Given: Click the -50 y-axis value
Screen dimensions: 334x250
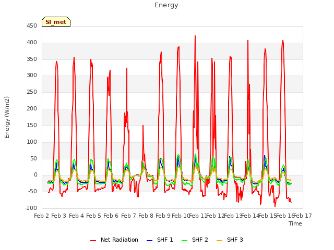Looking at the screenshot, I should click(33, 192).
